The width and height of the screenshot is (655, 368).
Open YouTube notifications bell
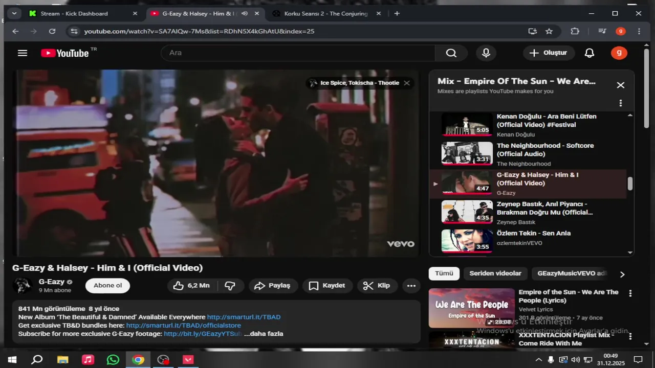[x=589, y=53]
